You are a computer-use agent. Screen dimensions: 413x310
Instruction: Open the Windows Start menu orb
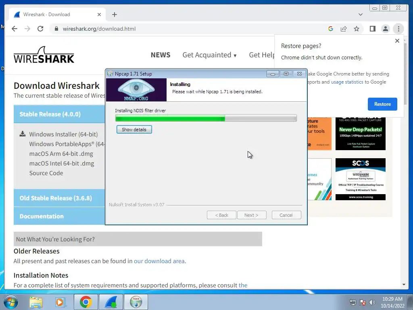11,302
